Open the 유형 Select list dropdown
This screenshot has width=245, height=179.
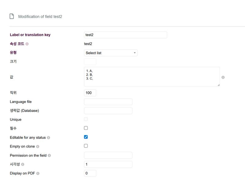click(x=111, y=53)
